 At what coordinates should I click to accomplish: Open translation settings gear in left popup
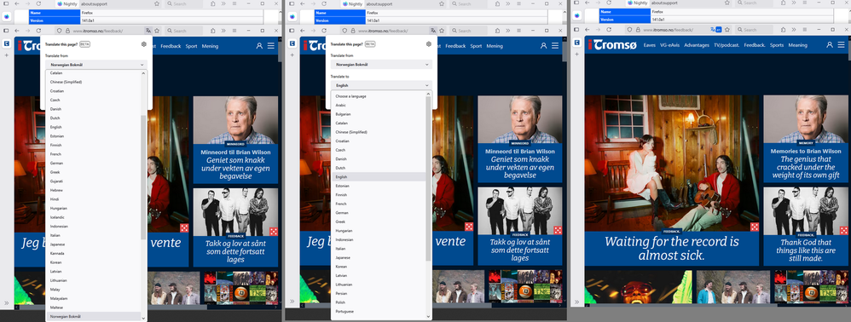coord(144,44)
